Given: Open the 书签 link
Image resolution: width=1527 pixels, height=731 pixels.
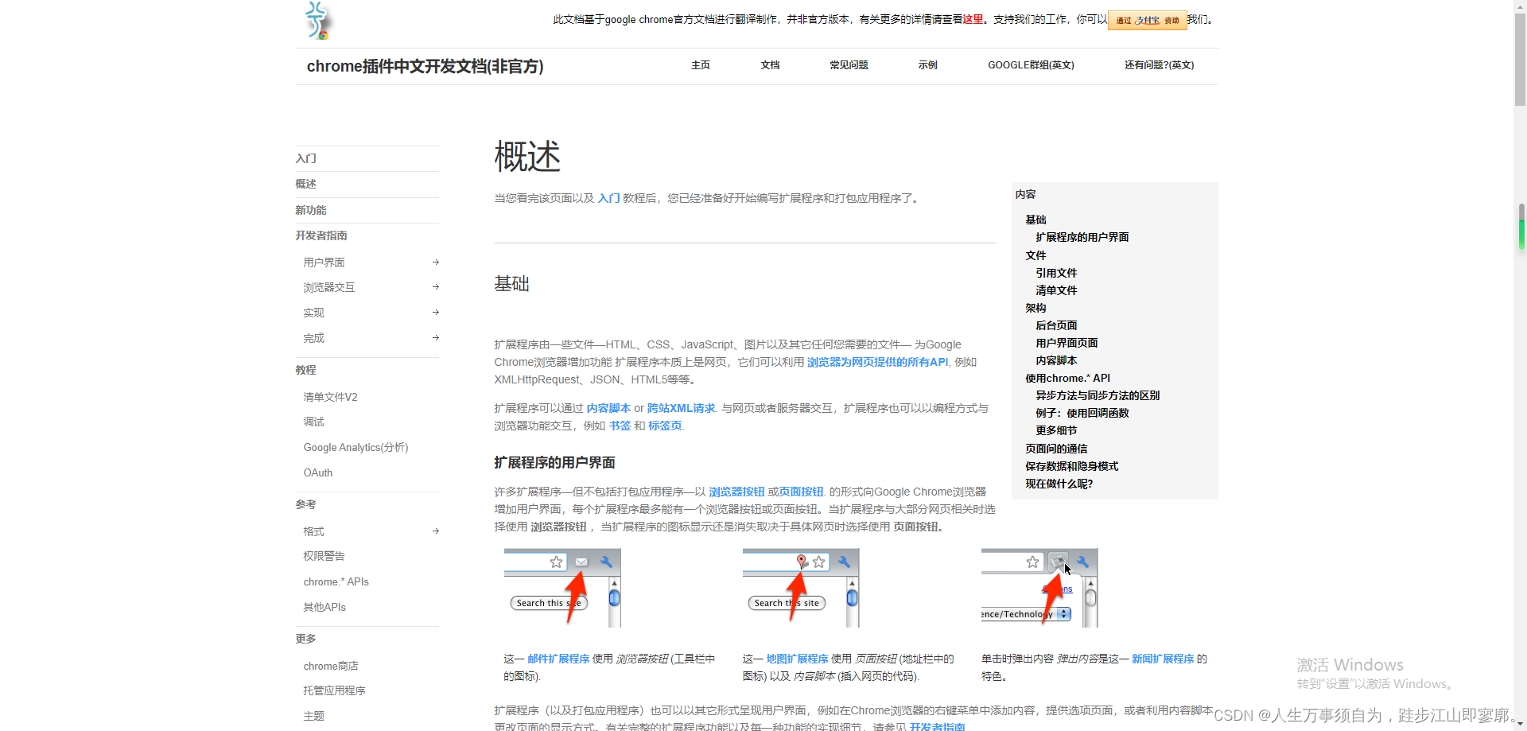Looking at the screenshot, I should (x=620, y=426).
